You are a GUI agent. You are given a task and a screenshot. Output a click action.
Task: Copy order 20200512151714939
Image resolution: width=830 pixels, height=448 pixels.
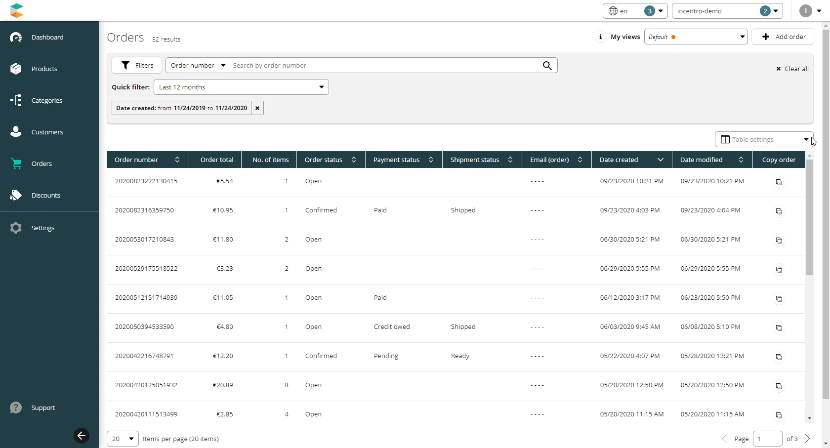pyautogui.click(x=779, y=299)
